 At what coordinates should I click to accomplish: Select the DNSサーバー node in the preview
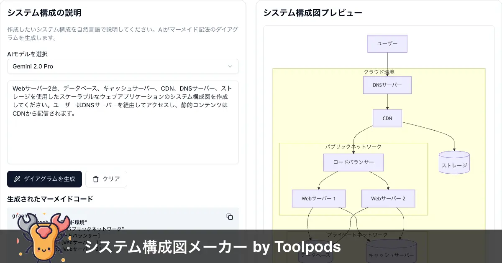click(387, 85)
